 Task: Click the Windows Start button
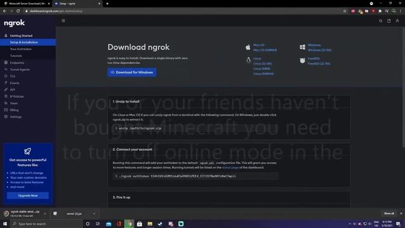point(5,224)
